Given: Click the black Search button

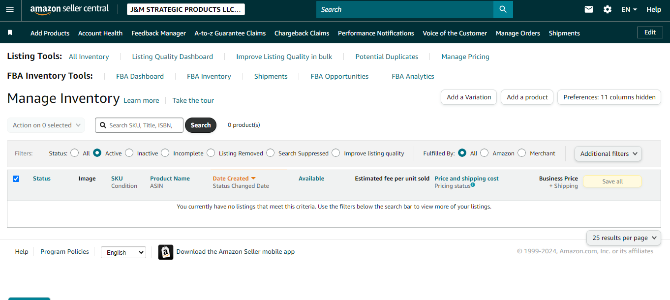Looking at the screenshot, I should (201, 125).
